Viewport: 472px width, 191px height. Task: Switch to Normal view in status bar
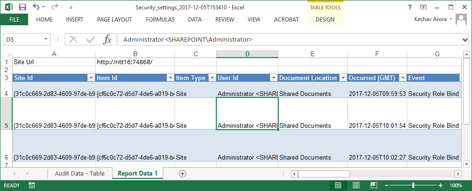[x=338, y=185]
